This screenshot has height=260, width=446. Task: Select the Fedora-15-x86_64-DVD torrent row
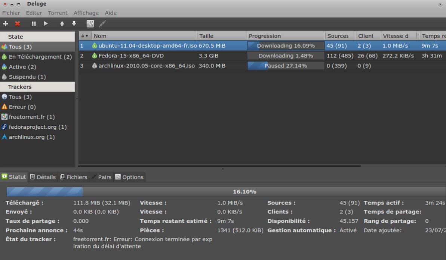pos(131,56)
